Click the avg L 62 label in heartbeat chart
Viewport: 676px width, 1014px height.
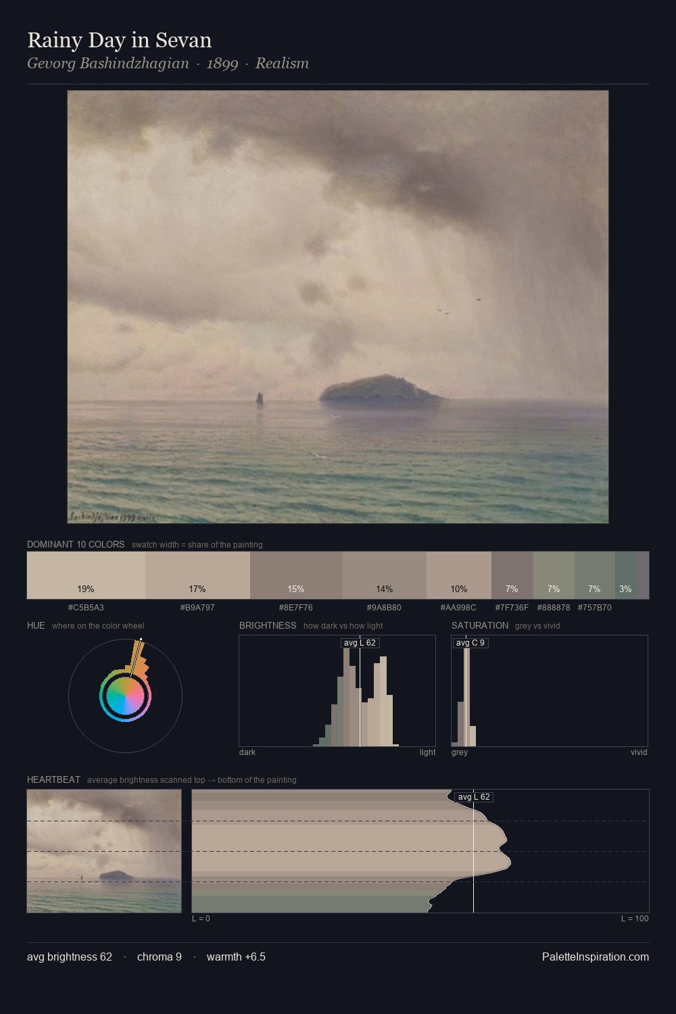tap(474, 797)
